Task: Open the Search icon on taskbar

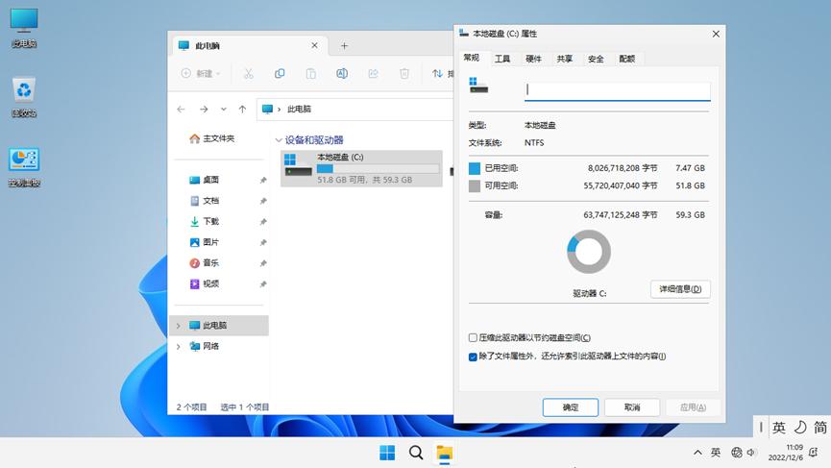Action: click(x=416, y=454)
